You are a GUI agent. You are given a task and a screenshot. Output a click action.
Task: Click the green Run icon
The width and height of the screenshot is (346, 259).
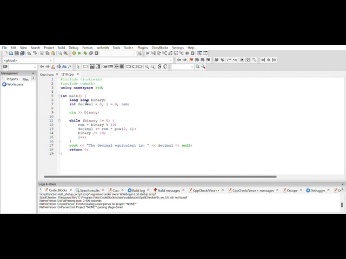(x=79, y=53)
